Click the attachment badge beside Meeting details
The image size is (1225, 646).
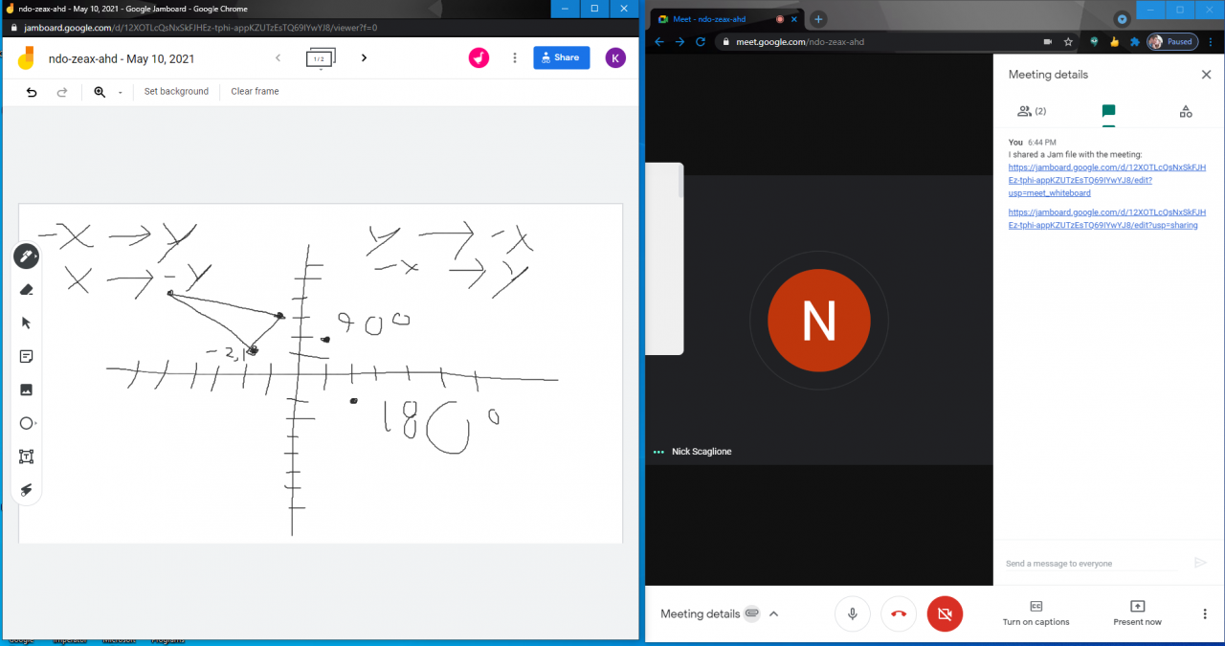pyautogui.click(x=752, y=613)
